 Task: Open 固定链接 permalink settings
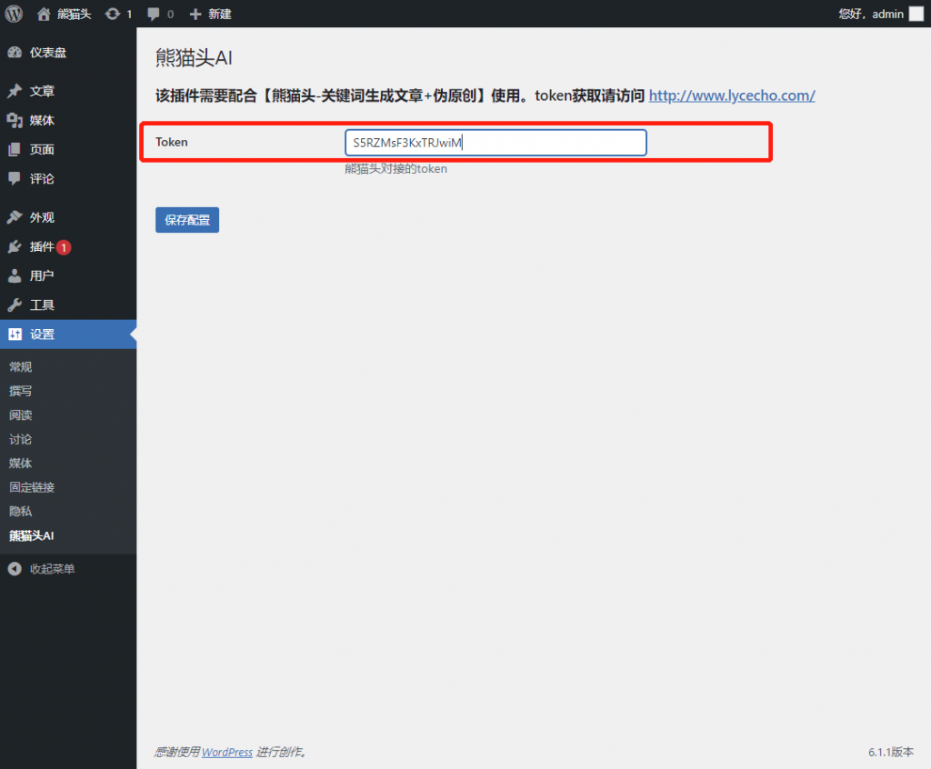(x=32, y=487)
